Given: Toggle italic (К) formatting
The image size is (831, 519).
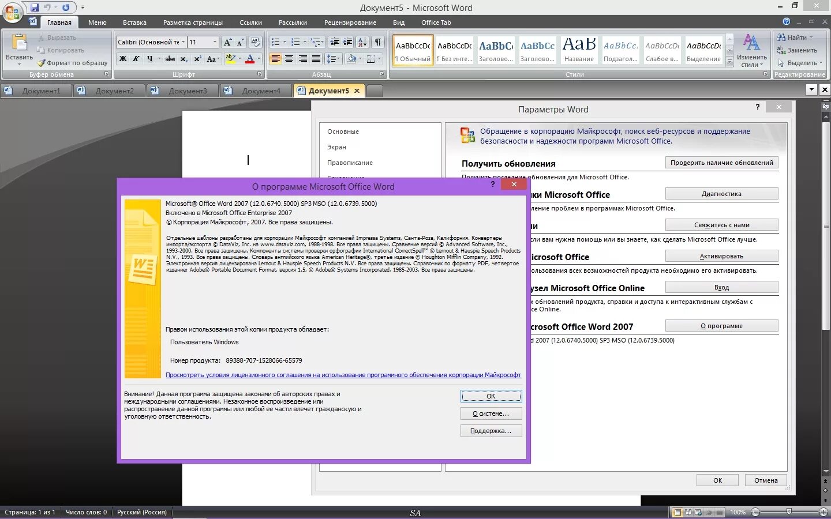Looking at the screenshot, I should pyautogui.click(x=136, y=59).
